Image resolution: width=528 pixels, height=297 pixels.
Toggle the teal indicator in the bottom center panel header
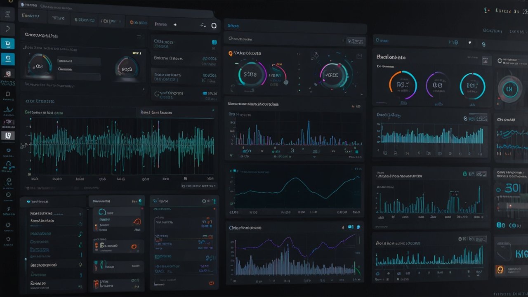coord(140,201)
